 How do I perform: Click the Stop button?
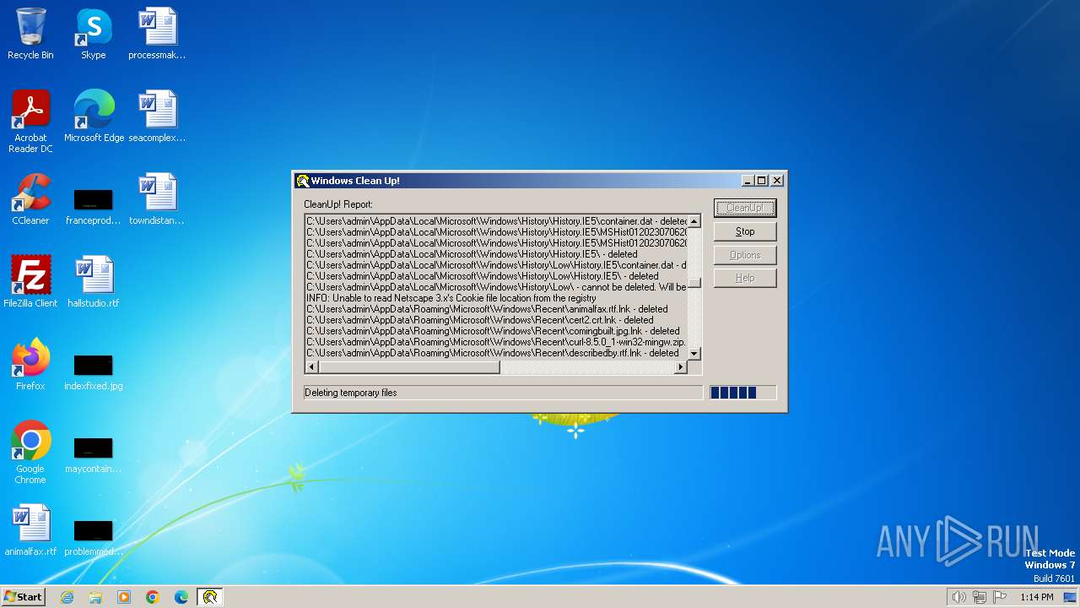click(745, 231)
